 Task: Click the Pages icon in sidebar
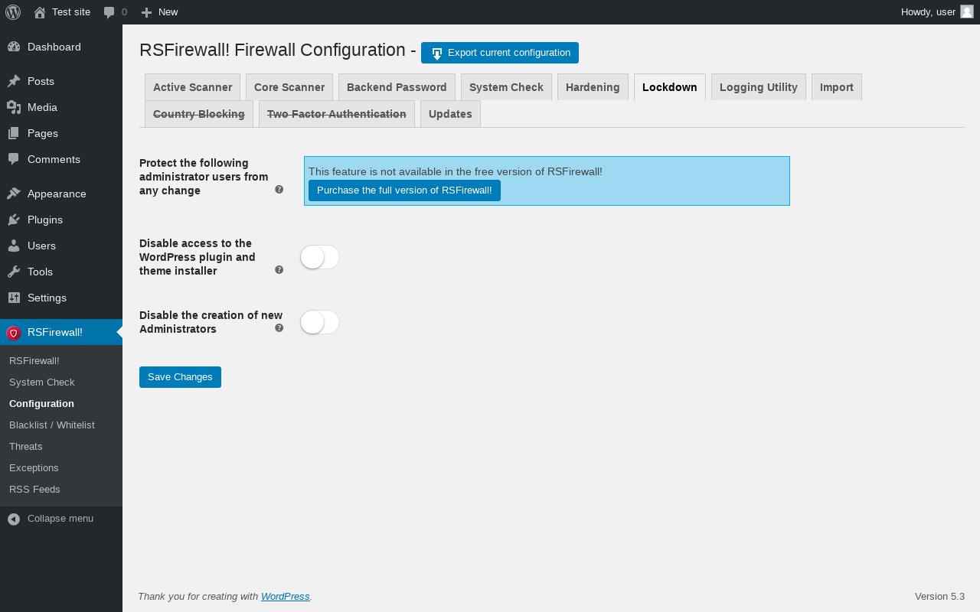[14, 133]
